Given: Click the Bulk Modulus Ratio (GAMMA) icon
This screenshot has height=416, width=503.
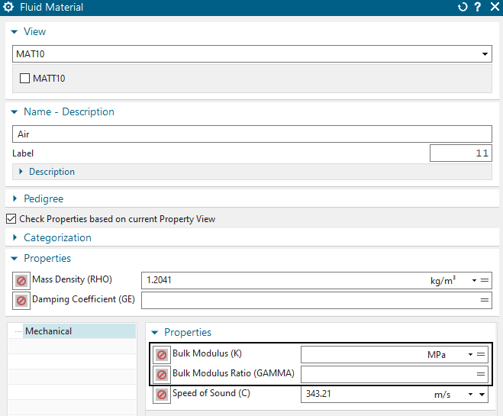Looking at the screenshot, I should tap(162, 375).
